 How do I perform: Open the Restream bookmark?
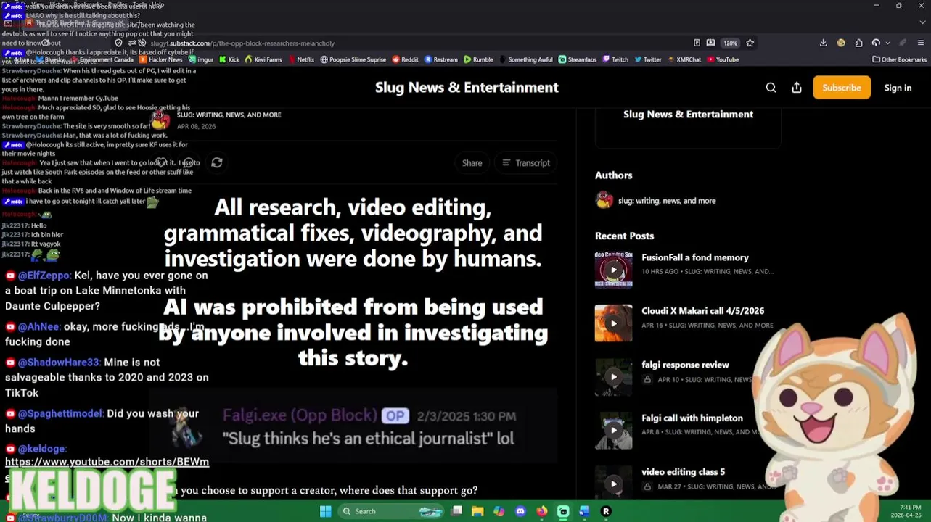441,60
